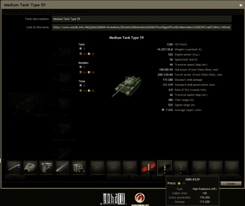The image size is (245, 206).
Task: Open the second empty equipment slot
Action: coord(114,167)
